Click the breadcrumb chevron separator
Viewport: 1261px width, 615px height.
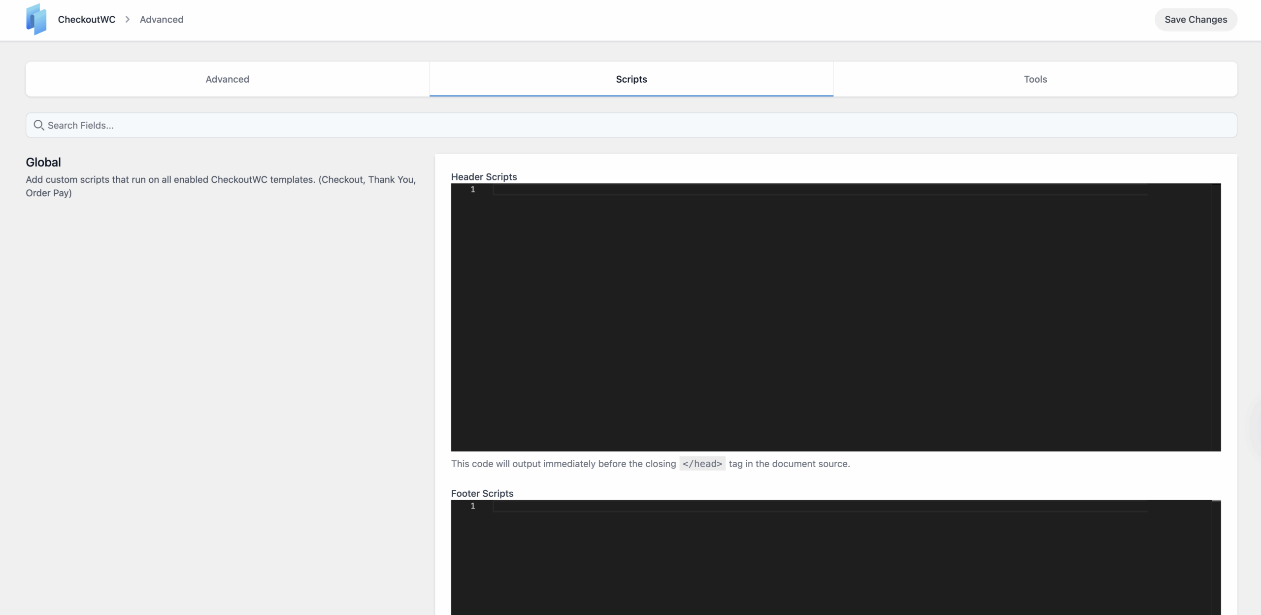click(x=128, y=19)
